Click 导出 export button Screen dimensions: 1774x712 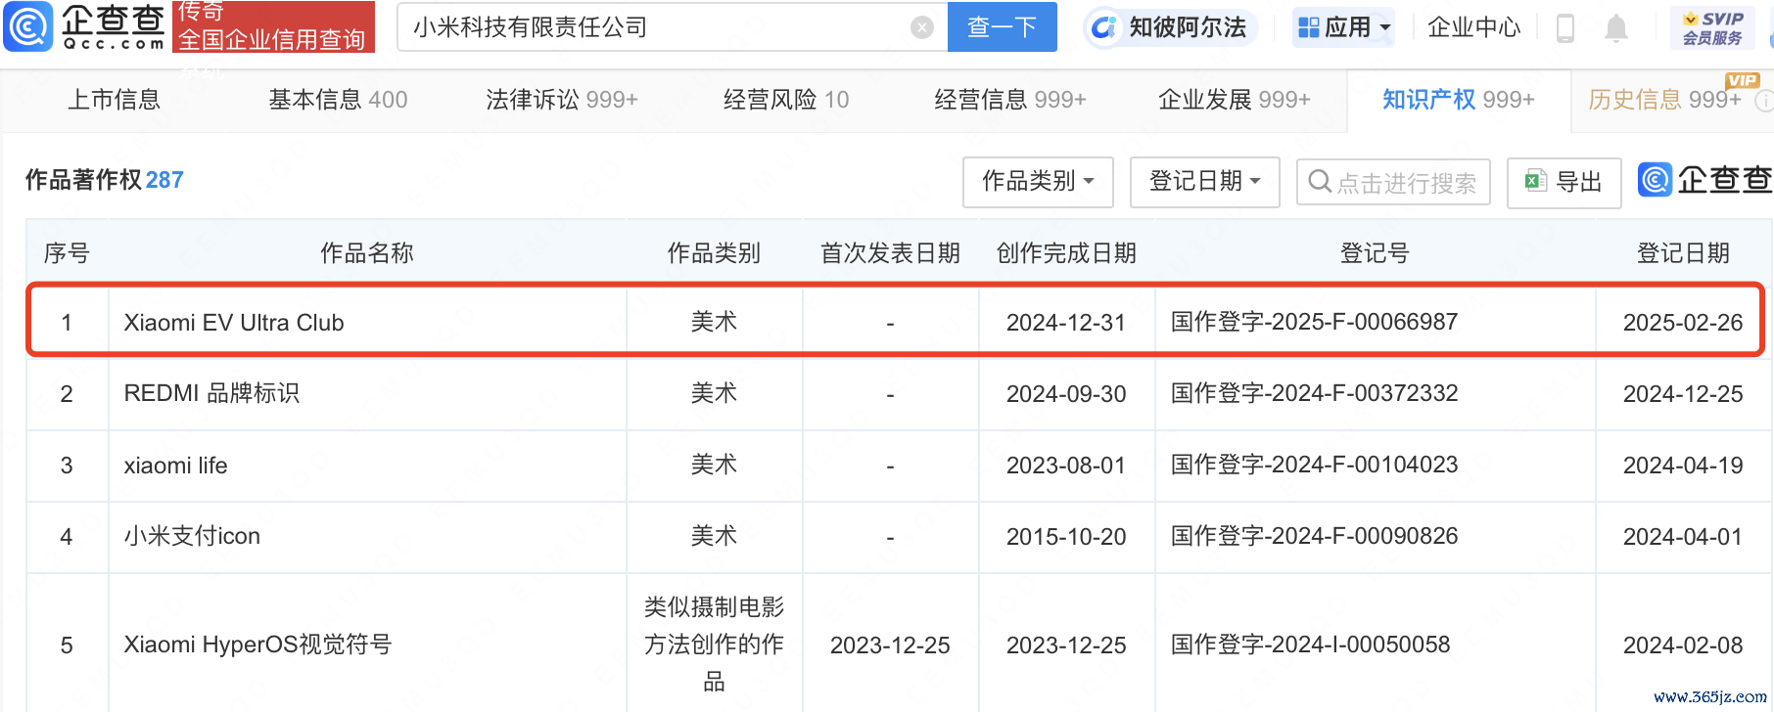(x=1564, y=182)
